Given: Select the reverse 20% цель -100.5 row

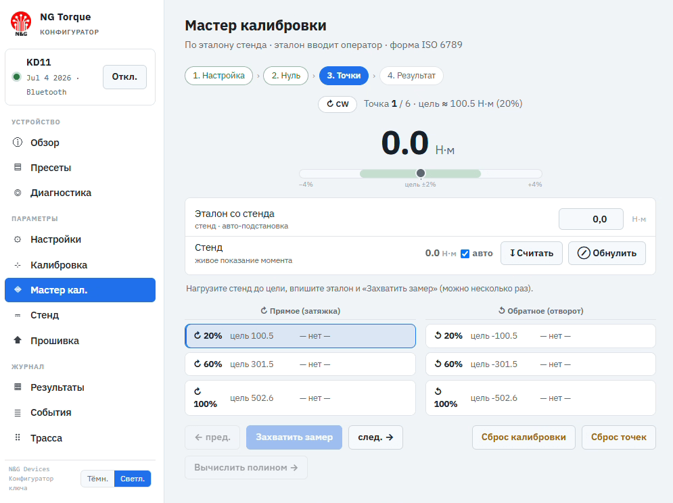Looking at the screenshot, I should point(540,335).
